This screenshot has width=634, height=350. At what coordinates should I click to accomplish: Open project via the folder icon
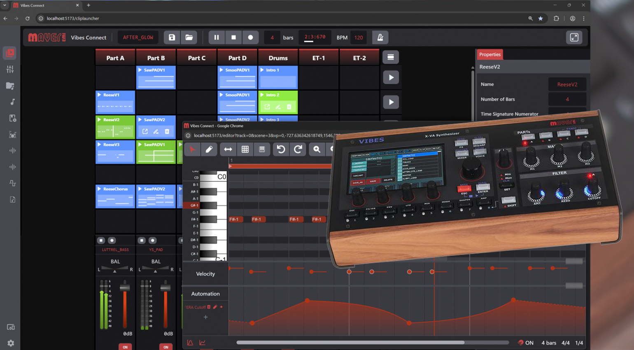189,37
